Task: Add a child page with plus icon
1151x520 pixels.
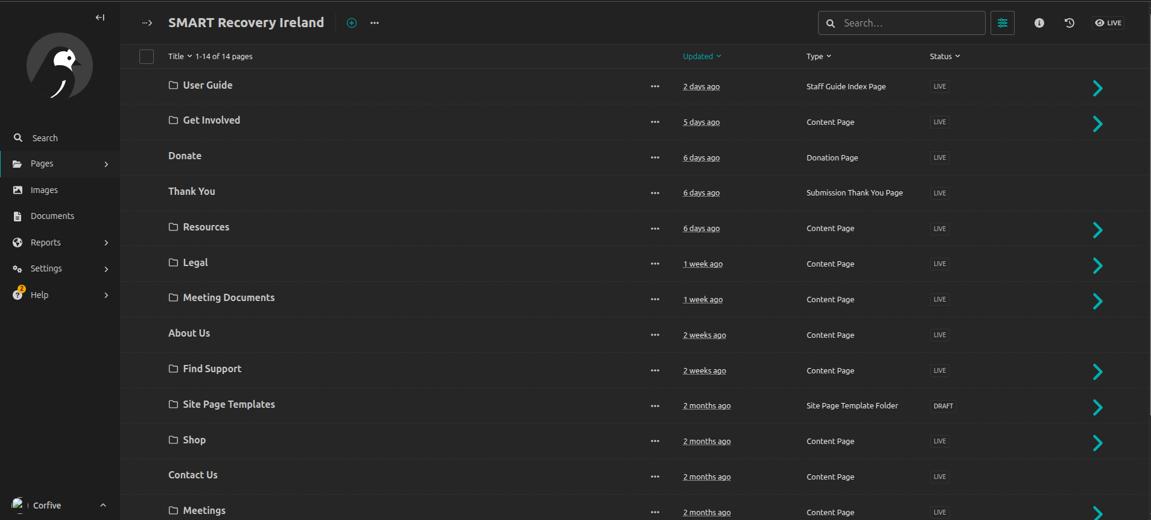Action: click(x=352, y=23)
